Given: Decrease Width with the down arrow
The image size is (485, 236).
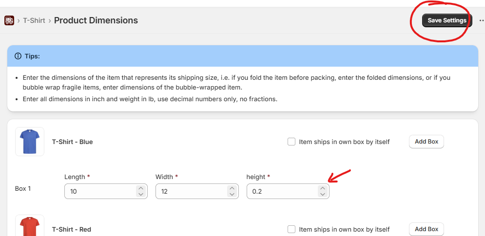Looking at the screenshot, I should pyautogui.click(x=232, y=194).
